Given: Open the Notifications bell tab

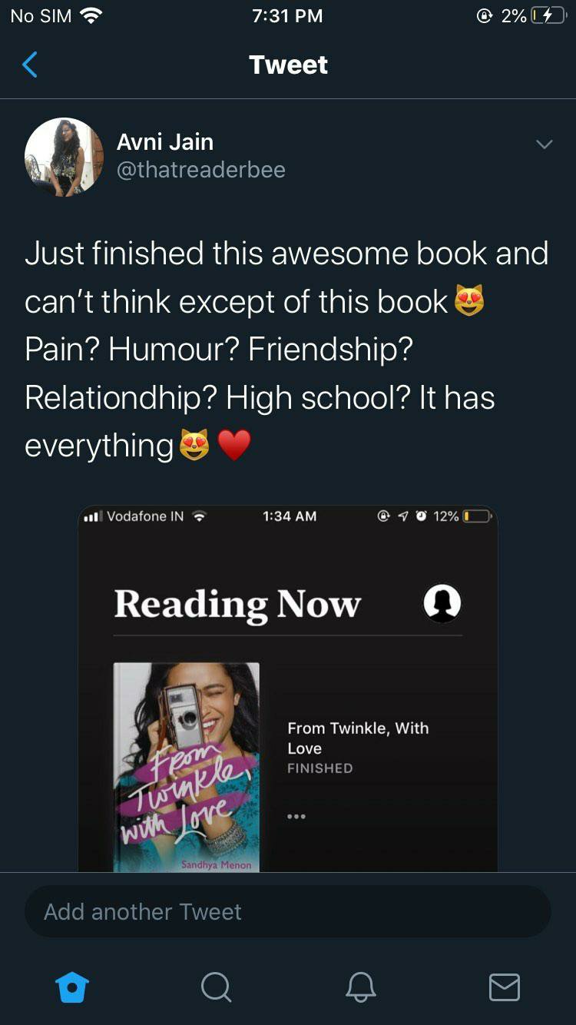Looking at the screenshot, I should click(x=360, y=987).
